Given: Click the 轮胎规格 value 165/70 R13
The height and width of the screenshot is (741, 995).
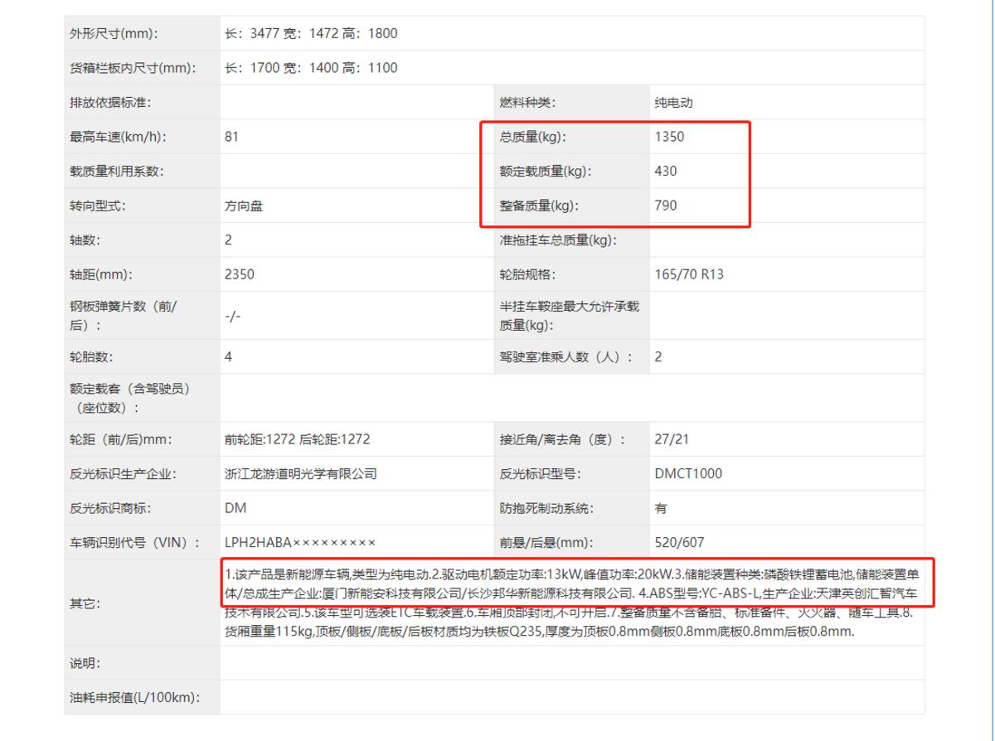Looking at the screenshot, I should coord(684,274).
